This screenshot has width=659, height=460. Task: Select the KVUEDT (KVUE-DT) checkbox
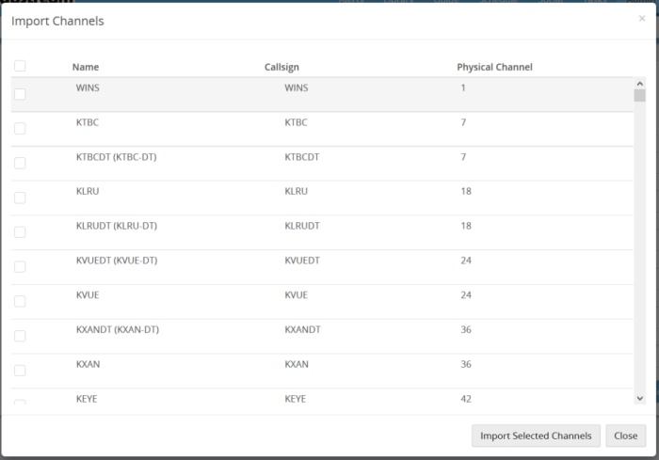[x=20, y=267]
